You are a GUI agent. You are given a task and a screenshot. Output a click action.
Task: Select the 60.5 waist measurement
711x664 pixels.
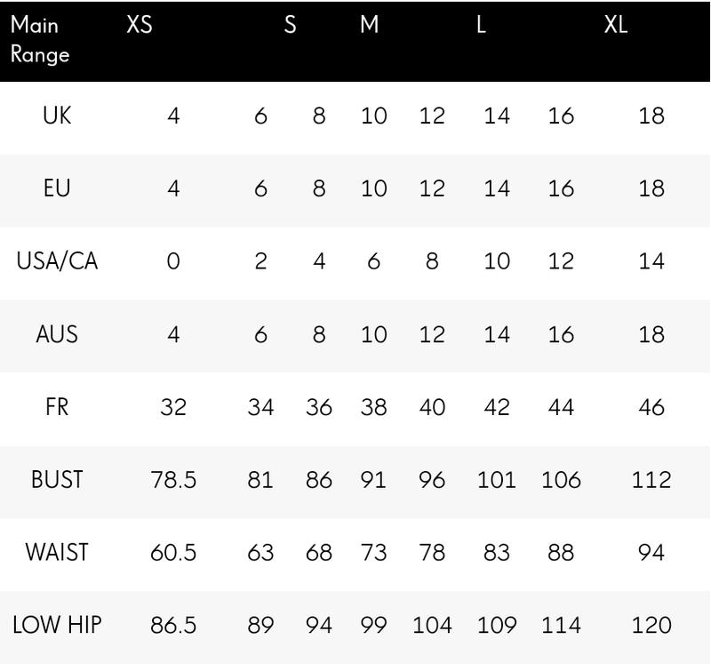point(173,553)
